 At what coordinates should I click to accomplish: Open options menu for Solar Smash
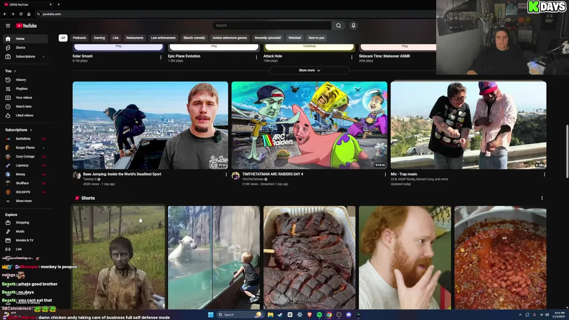point(161,57)
